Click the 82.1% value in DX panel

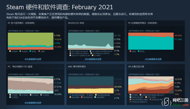[x=117, y=36]
